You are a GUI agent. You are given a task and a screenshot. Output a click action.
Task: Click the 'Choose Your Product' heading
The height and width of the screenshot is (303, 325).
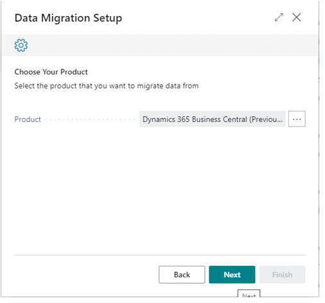(x=51, y=72)
